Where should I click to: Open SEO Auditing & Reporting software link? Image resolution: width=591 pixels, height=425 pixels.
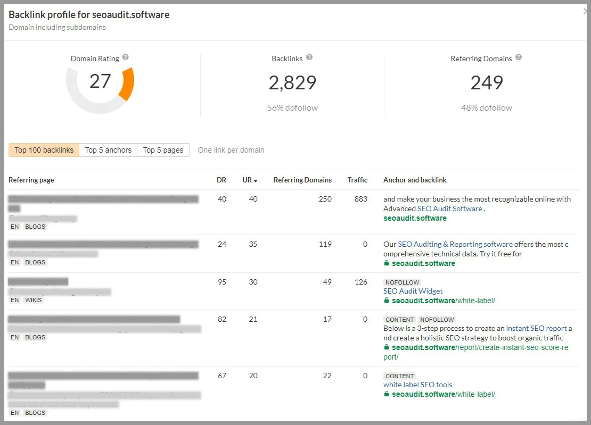[455, 244]
